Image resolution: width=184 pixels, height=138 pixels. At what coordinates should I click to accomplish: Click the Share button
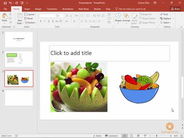pos(176,9)
